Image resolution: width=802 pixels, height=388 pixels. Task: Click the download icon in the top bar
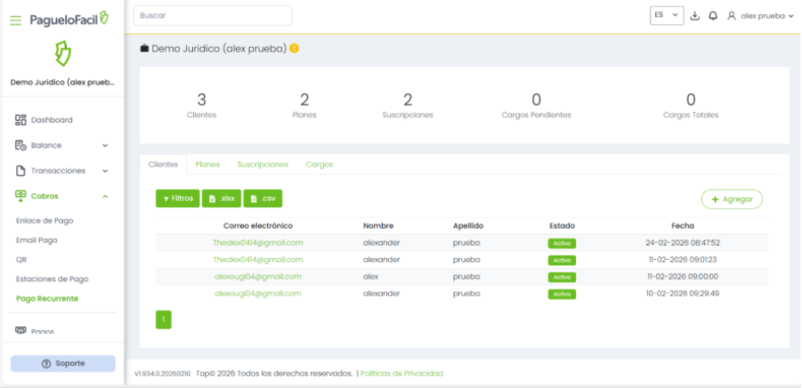click(695, 16)
